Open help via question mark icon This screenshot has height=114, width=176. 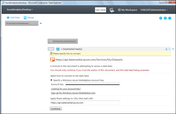pos(170,18)
